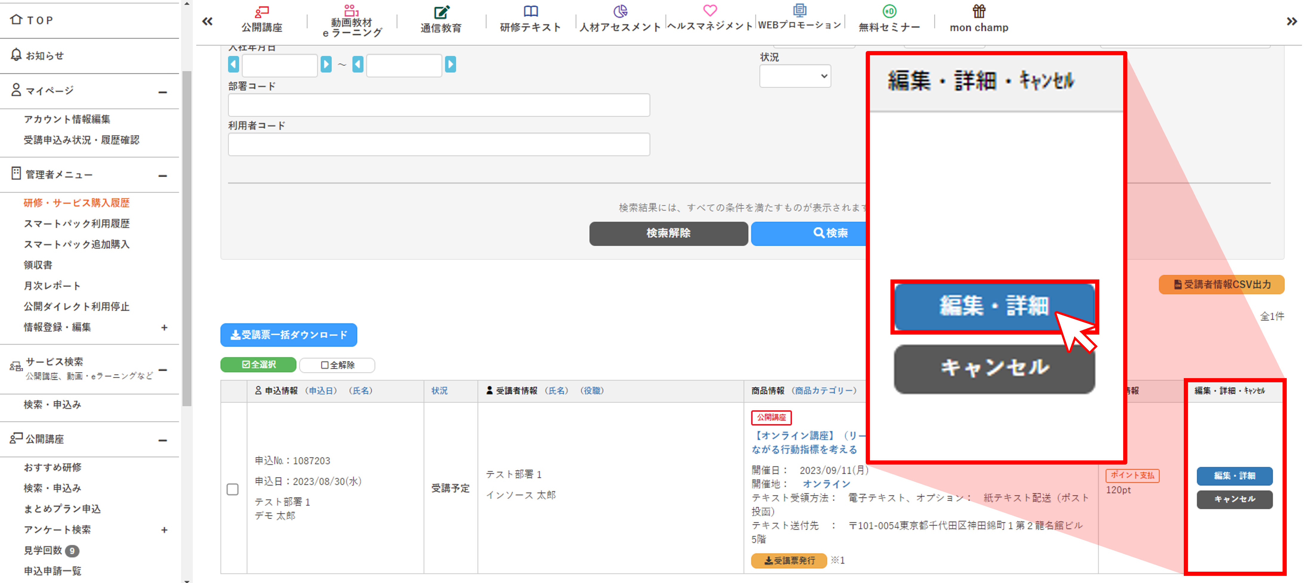The image size is (1313, 583).
Task: Step end date back with left arrow
Action: pos(358,65)
